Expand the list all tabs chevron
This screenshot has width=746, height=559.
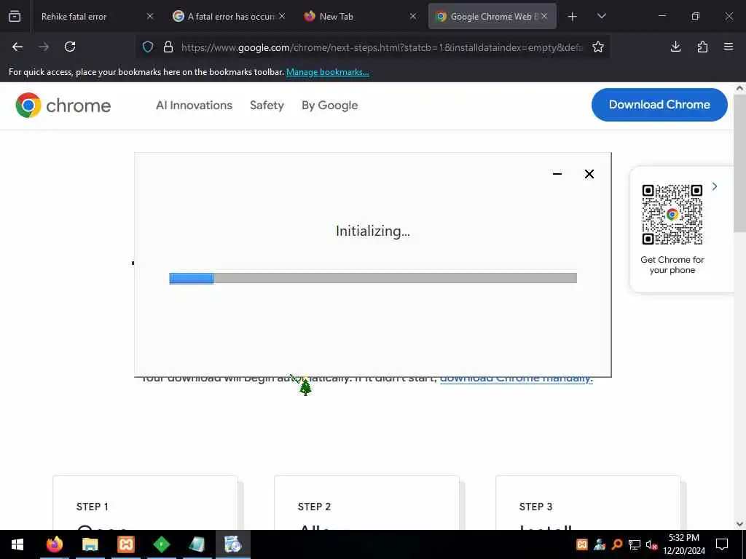pyautogui.click(x=601, y=16)
